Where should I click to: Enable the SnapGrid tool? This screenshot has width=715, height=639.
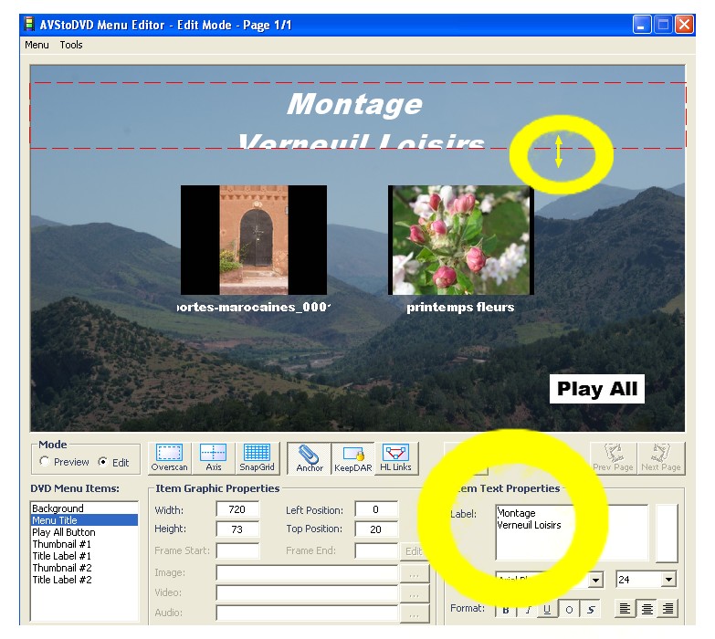(x=257, y=458)
